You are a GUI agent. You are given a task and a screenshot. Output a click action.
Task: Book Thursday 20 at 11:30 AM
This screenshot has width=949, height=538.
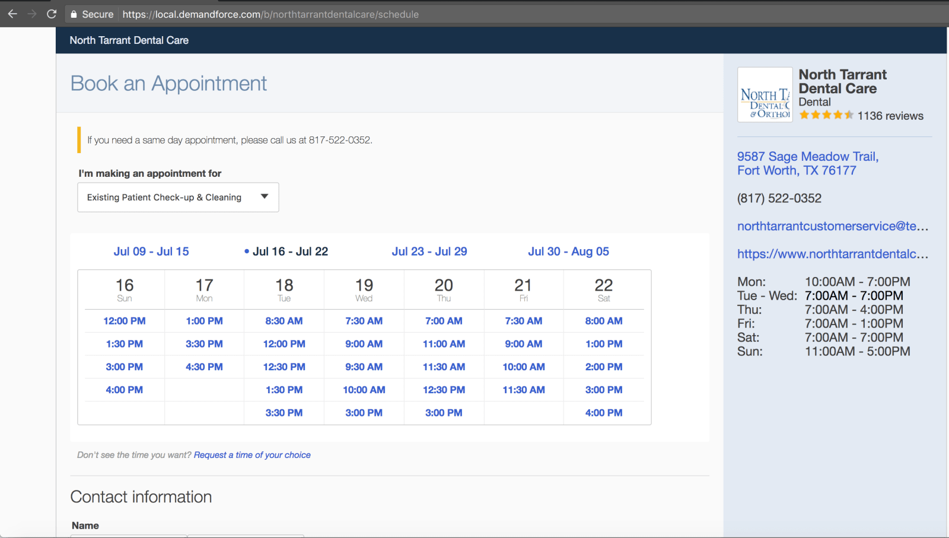click(x=444, y=367)
